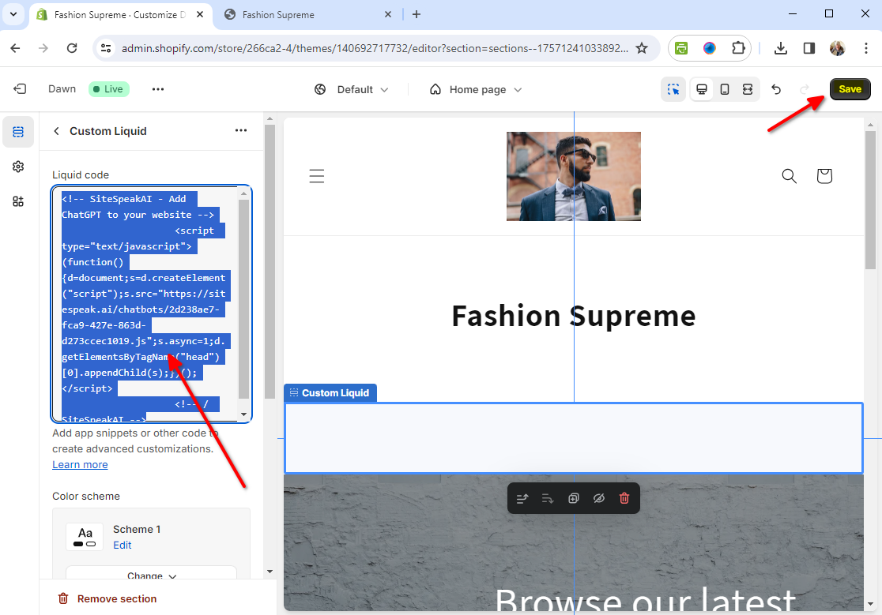Duplicate section from floating toolbar

pos(574,498)
